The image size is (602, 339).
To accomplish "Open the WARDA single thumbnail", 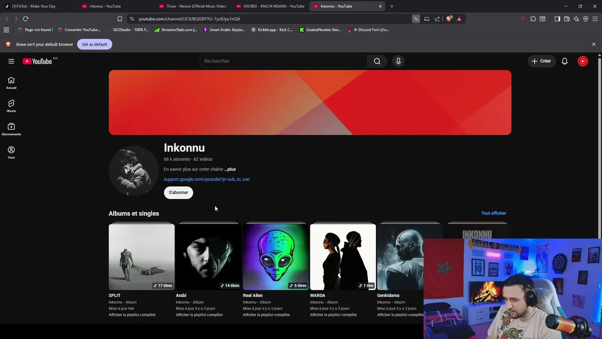I will click(x=343, y=257).
